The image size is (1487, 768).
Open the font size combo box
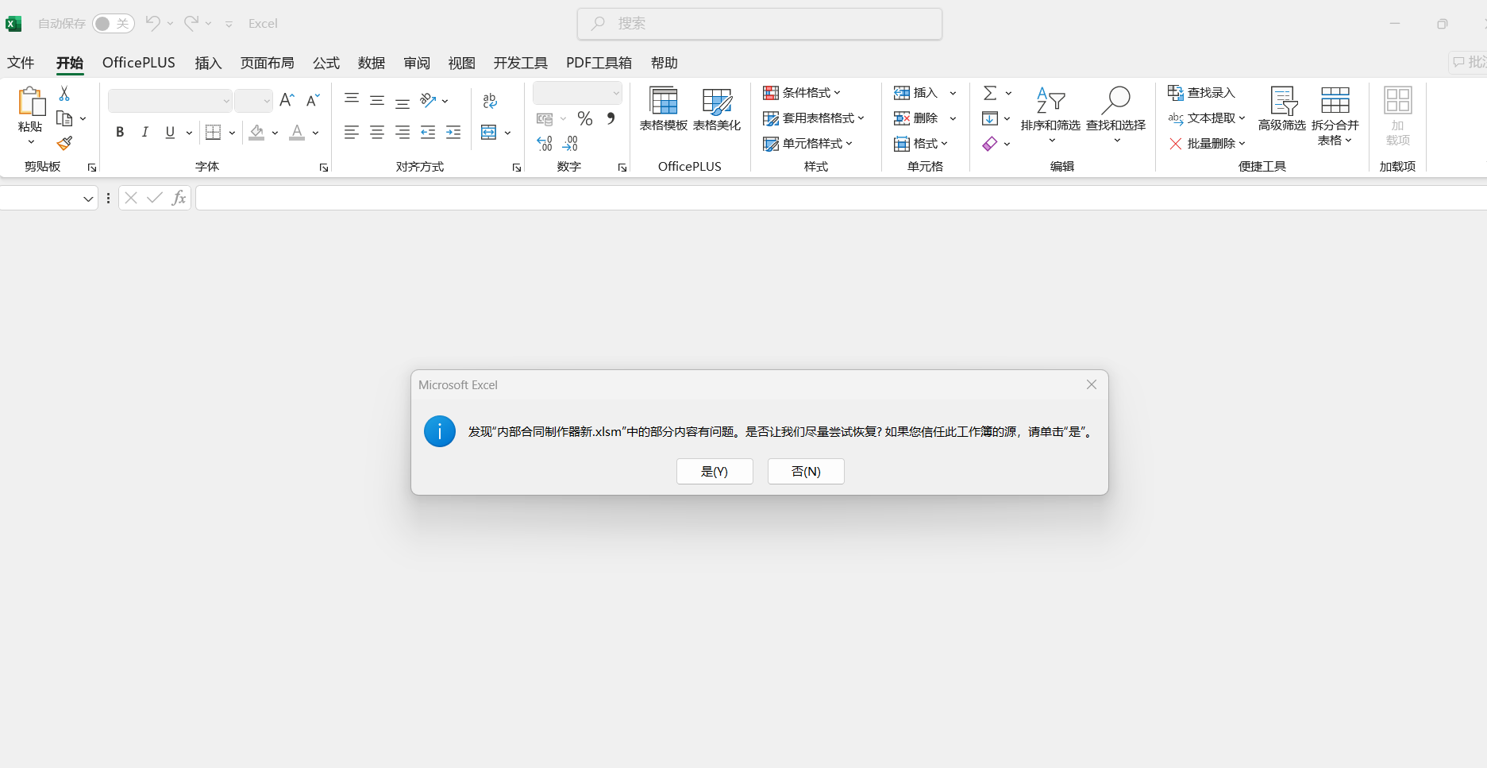tap(253, 101)
